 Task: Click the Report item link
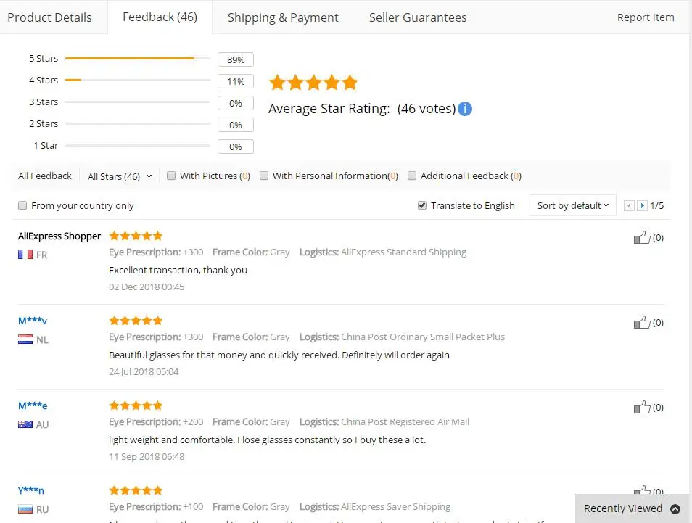click(x=646, y=17)
